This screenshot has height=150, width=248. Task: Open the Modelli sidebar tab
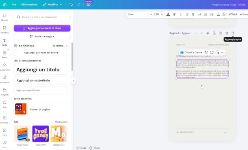(x=4, y=17)
